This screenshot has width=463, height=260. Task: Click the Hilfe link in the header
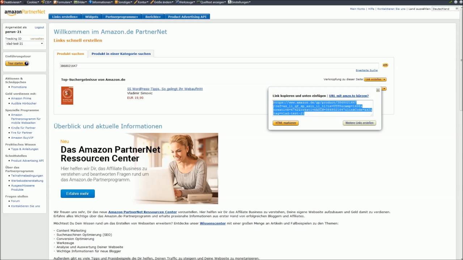click(x=371, y=9)
